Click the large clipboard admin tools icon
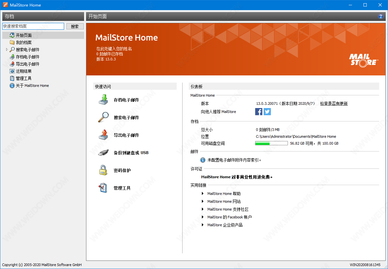Viewport: 388px width, 269px height. tap(103, 188)
